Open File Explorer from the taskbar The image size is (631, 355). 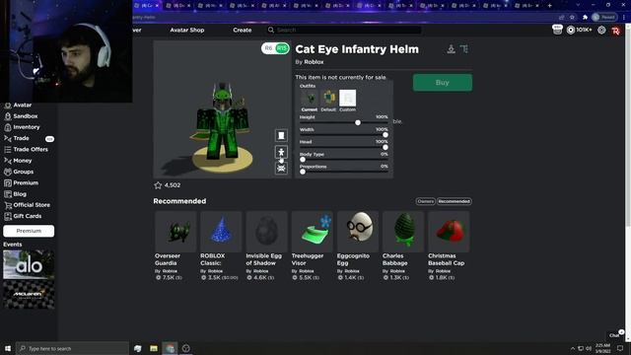point(154,348)
